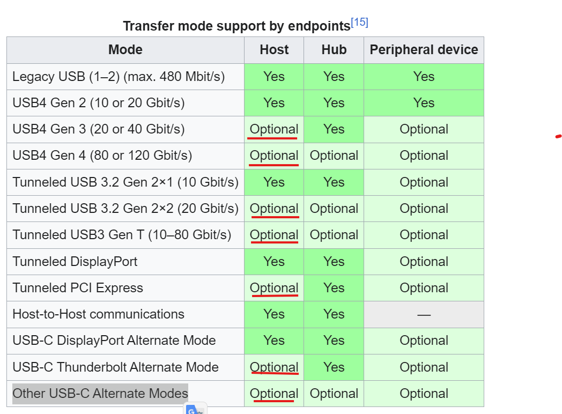Click the USB4 Gen 2 row label
This screenshot has height=414, width=562.
coord(98,103)
